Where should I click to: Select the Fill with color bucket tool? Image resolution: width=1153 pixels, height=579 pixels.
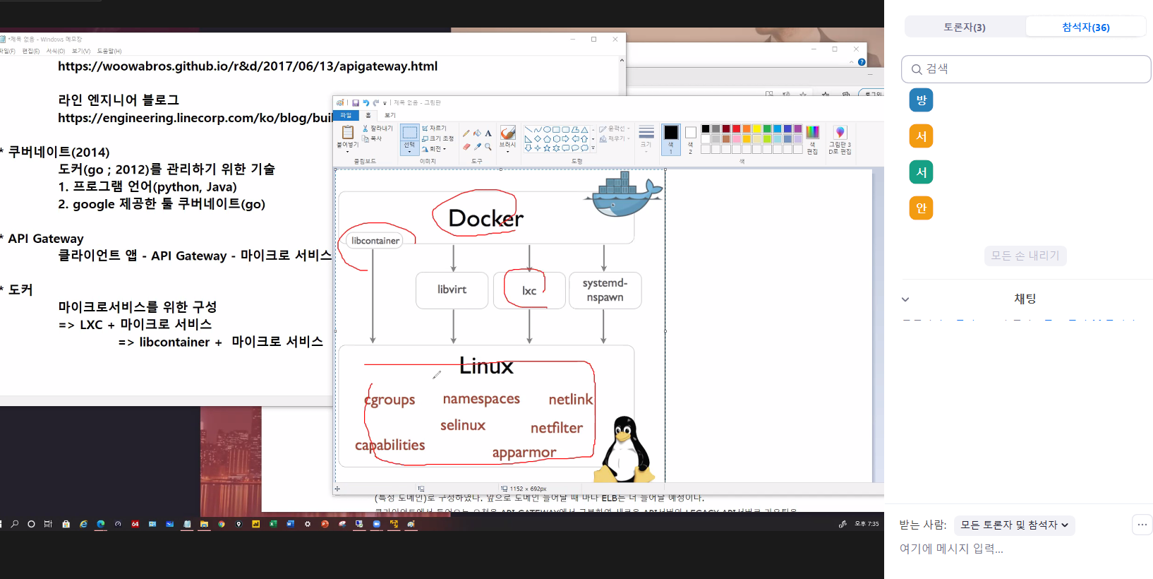click(478, 133)
